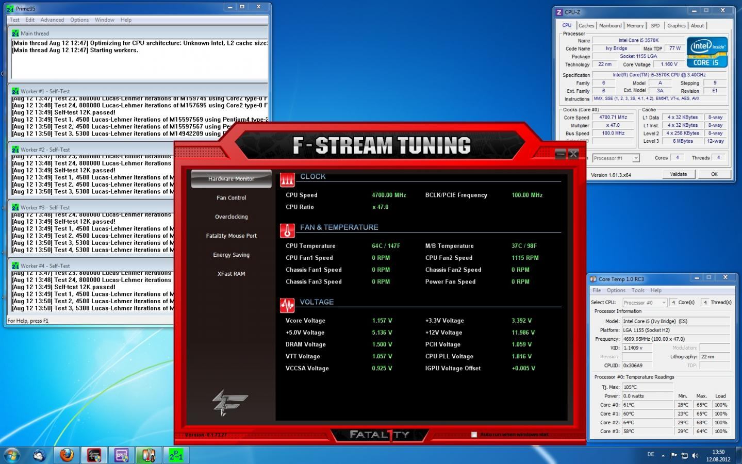This screenshot has width=742, height=464.
Task: Open the Edit menu in Prime95
Action: click(30, 20)
